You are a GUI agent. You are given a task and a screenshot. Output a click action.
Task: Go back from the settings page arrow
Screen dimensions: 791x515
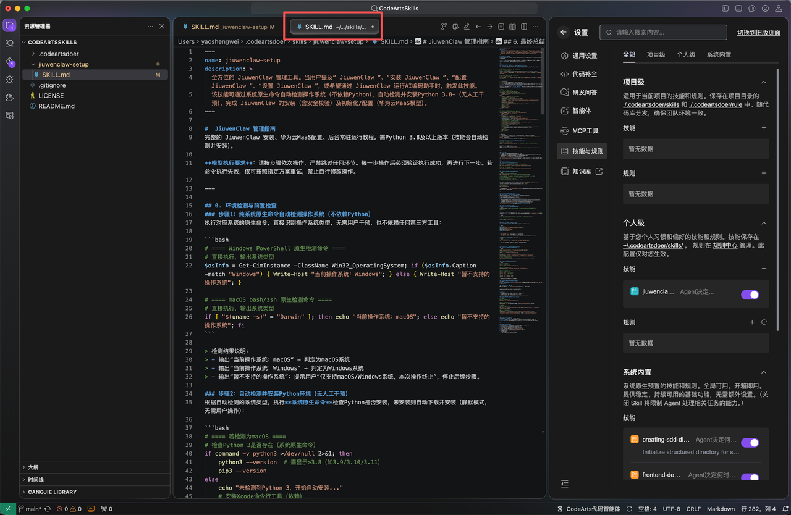pos(563,32)
